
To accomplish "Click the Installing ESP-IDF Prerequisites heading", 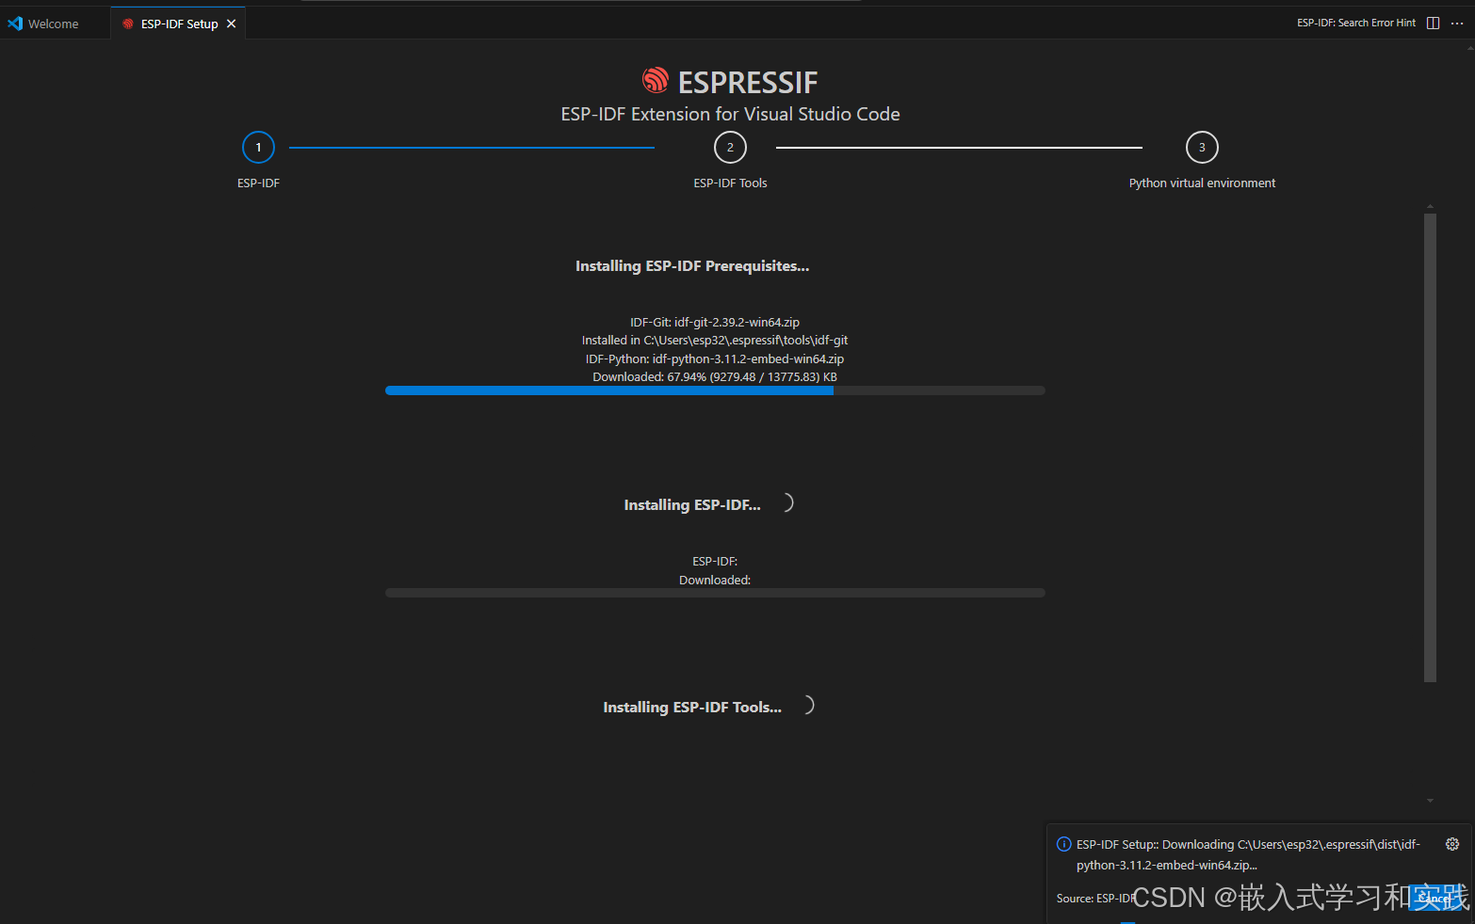I will 692,266.
